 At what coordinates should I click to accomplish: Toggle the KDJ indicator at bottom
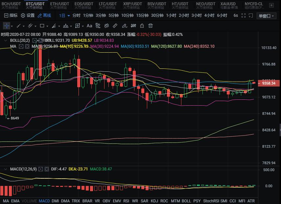(154, 201)
